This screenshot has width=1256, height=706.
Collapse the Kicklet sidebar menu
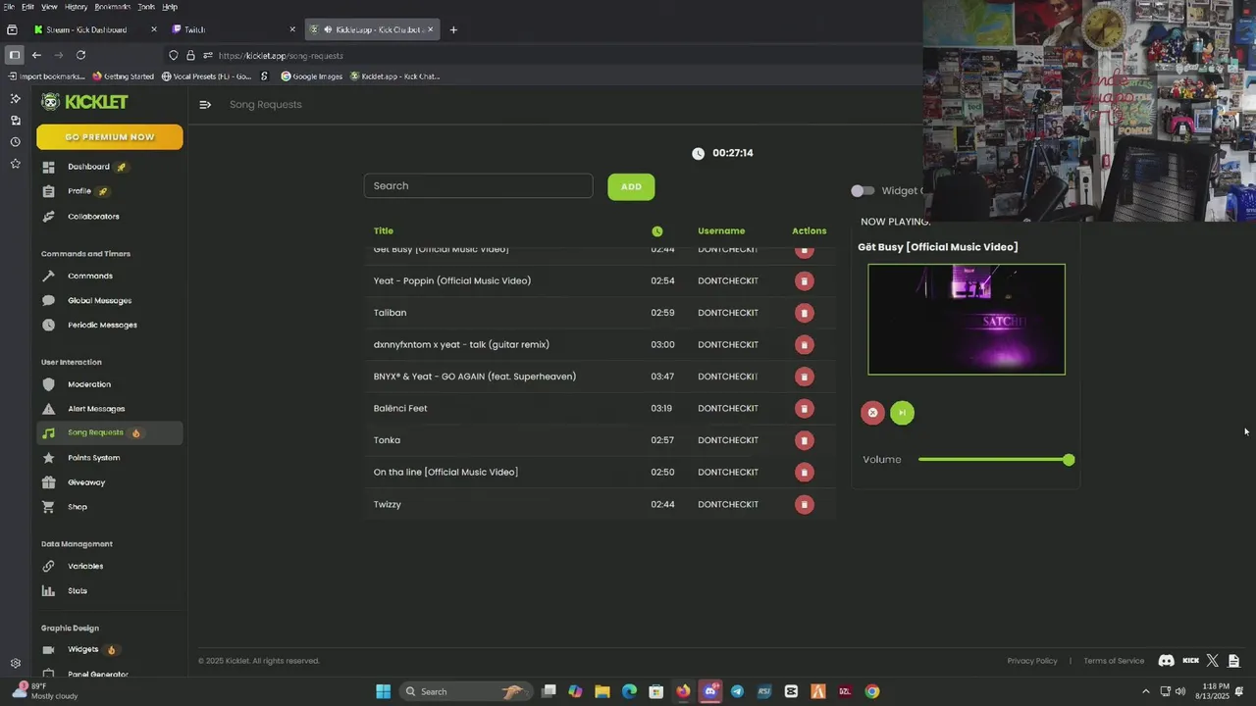tap(205, 105)
